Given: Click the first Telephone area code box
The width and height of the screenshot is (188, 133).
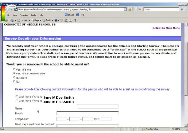Looking at the screenshot, I should pos(61,119).
